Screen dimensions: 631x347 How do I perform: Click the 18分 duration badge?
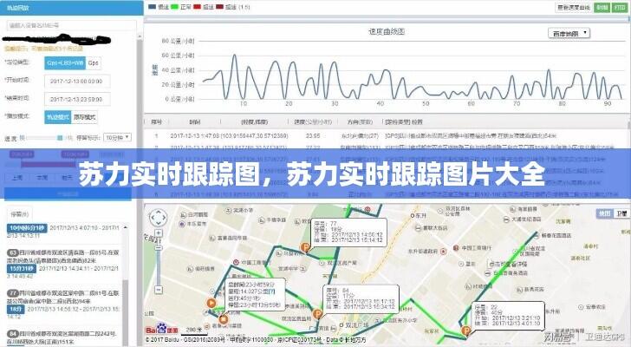[x=16, y=309]
